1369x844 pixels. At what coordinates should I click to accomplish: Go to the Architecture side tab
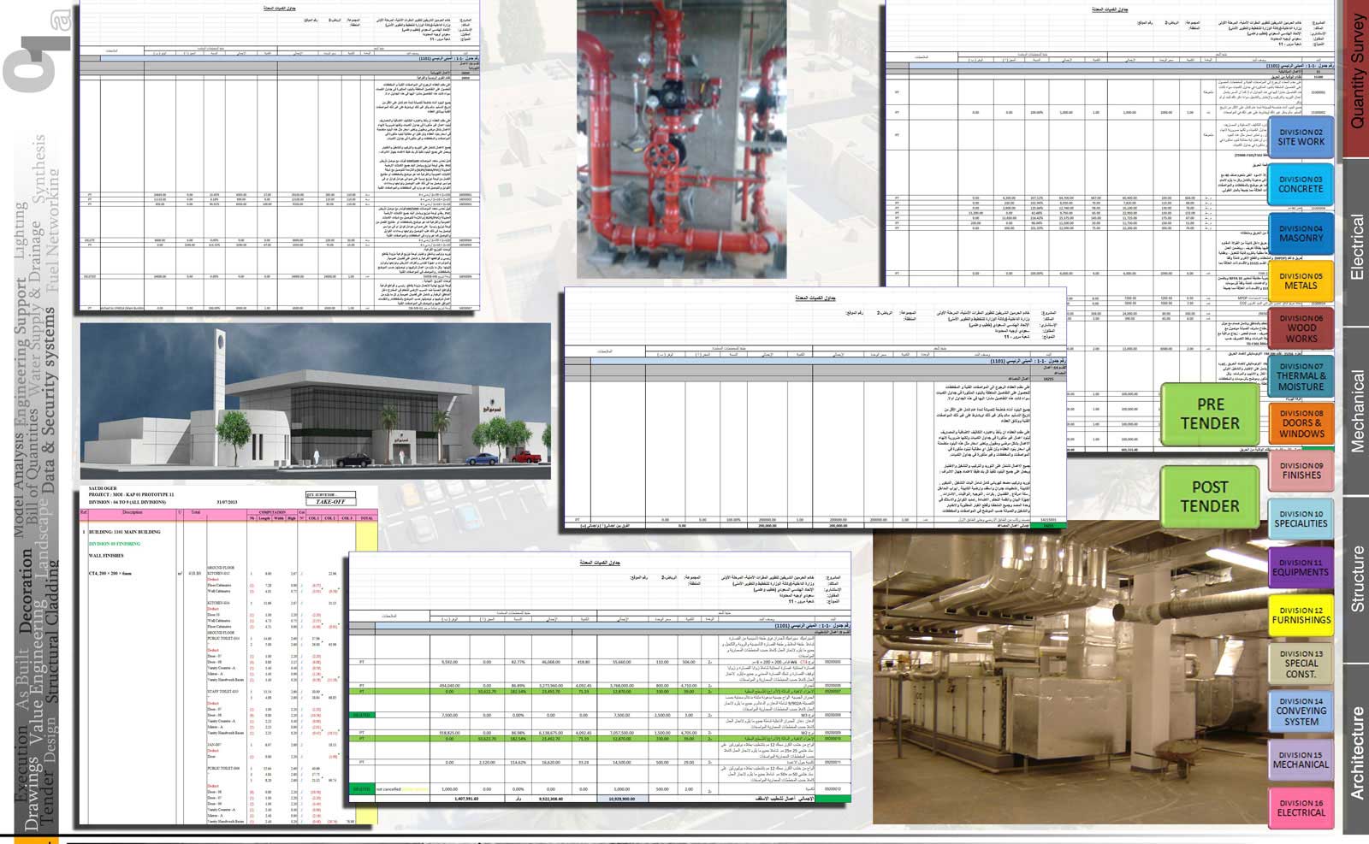coord(1356,753)
